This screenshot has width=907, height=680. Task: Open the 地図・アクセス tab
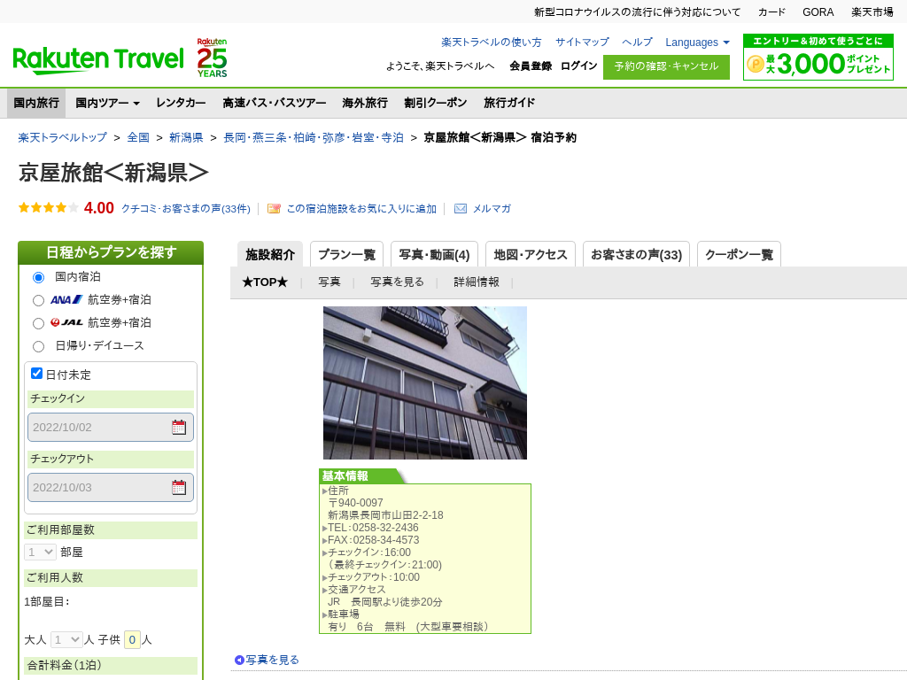[x=530, y=255]
